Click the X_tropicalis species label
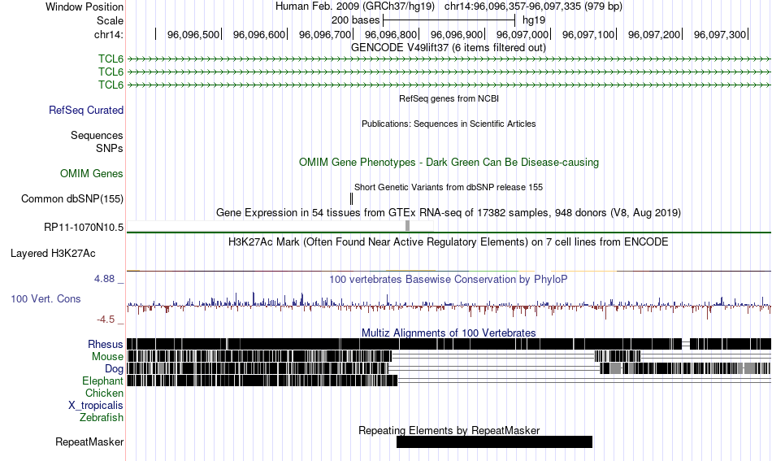Viewport: 772px width, 461px height. point(96,406)
